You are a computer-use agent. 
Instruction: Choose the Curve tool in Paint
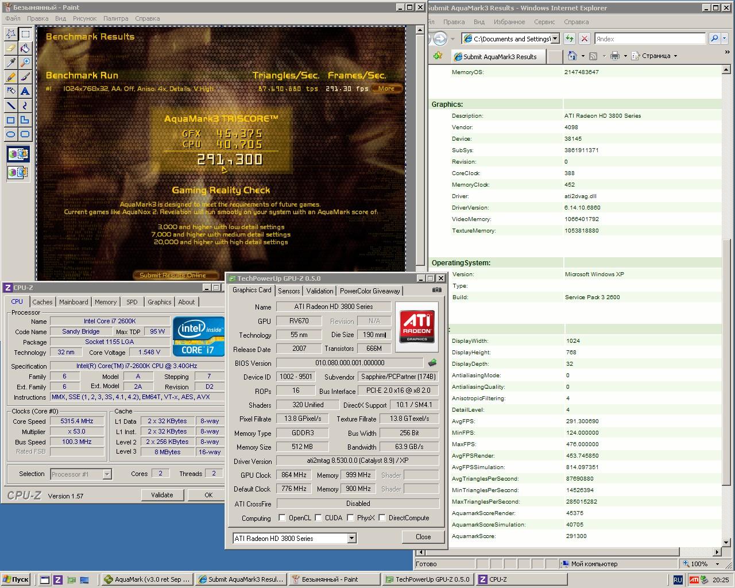(x=25, y=106)
